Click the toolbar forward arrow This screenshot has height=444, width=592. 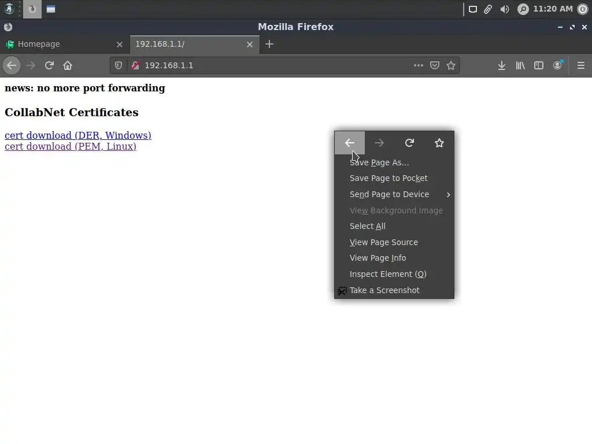click(31, 65)
